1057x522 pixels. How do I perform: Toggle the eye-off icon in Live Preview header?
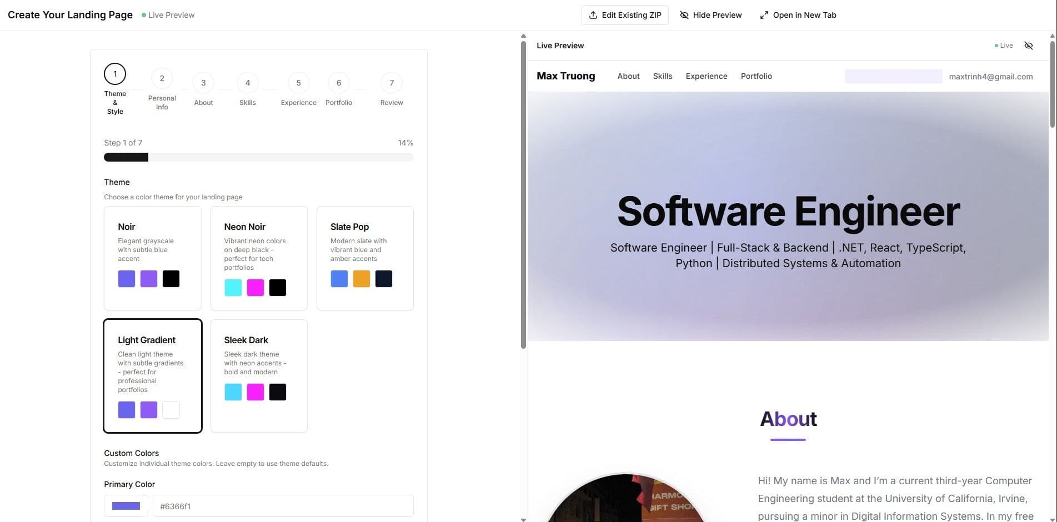[x=1029, y=46]
